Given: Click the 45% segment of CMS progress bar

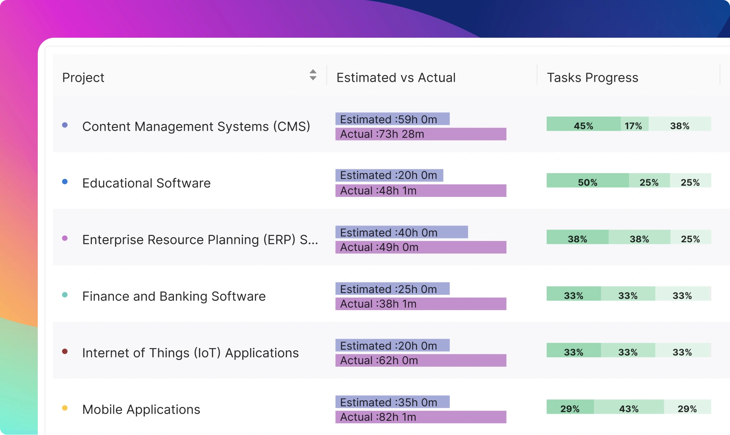Looking at the screenshot, I should tap(583, 124).
